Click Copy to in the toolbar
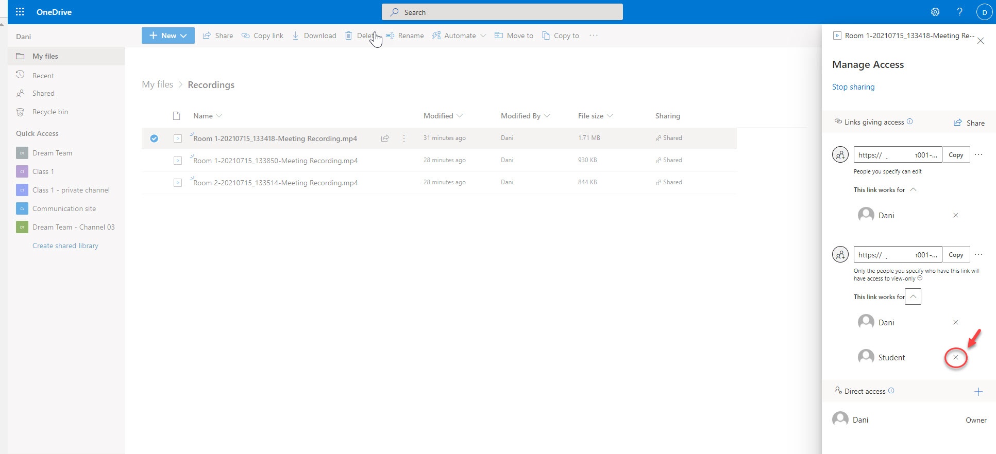Screen dimensions: 996x454 pos(561,36)
